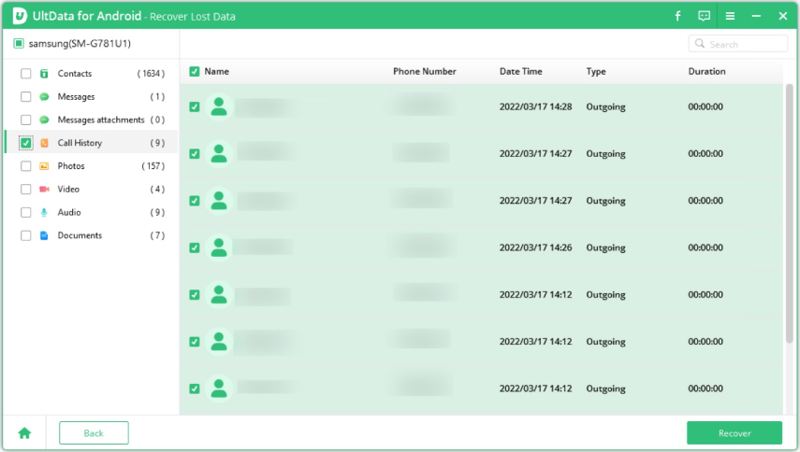Click the 2022/03/17 14:26 date cell
Image resolution: width=800 pixels, height=452 pixels.
click(x=535, y=247)
